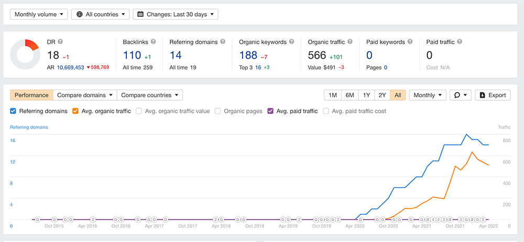The width and height of the screenshot is (524, 242).
Task: Click the Organic traffic info icon
Action: pos(350,42)
